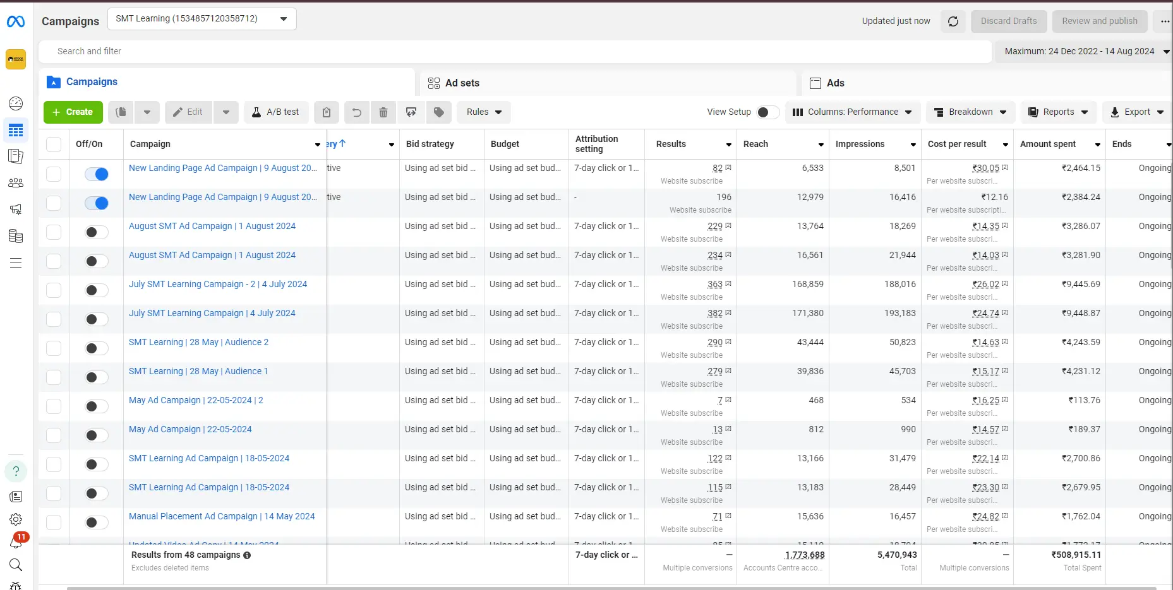Click the Search and filter field
Viewport: 1173px width, 590px height.
(x=515, y=52)
